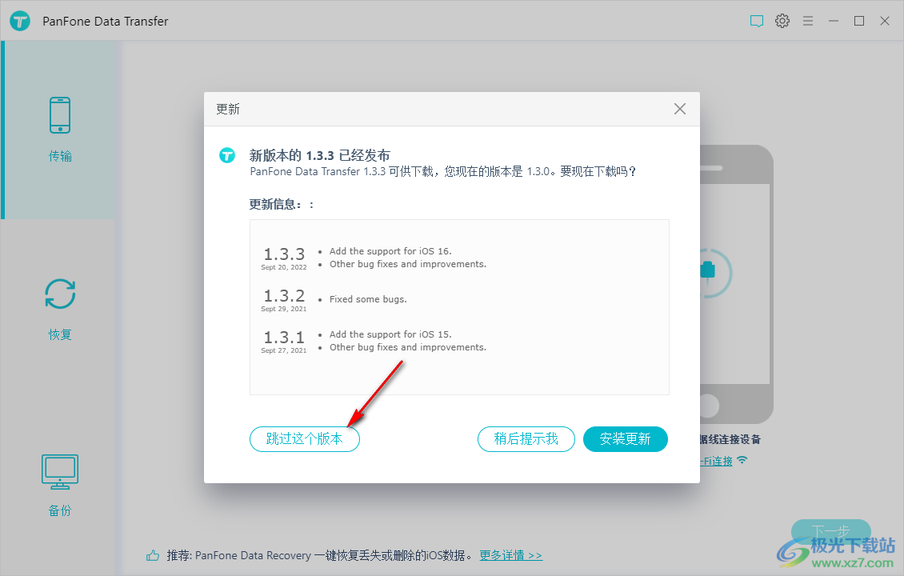Click the thumbs-up recommend icon
904x576 pixels.
pyautogui.click(x=153, y=555)
